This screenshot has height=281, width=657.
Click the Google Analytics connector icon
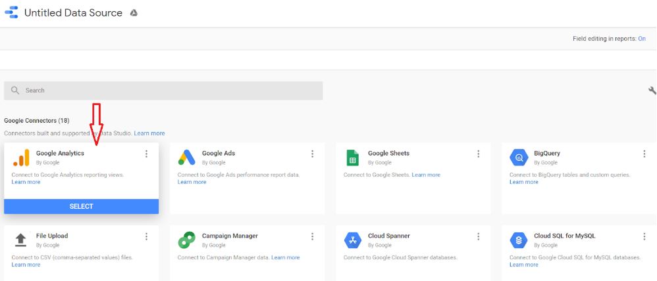pyautogui.click(x=21, y=158)
